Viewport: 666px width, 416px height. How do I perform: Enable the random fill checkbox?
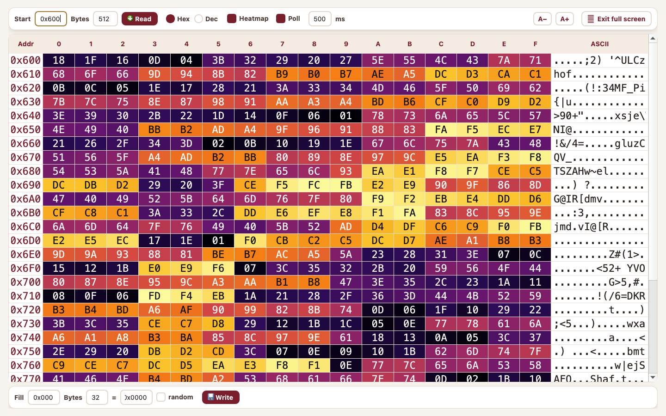click(x=161, y=397)
